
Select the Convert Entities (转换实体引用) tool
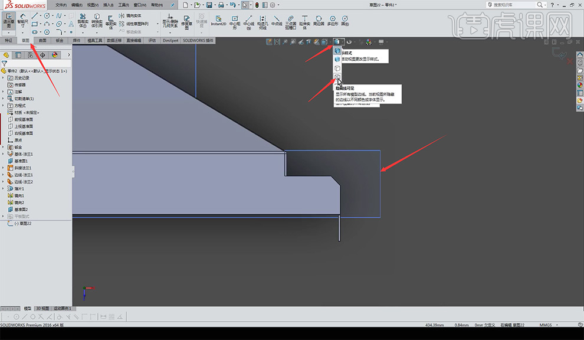[97, 21]
